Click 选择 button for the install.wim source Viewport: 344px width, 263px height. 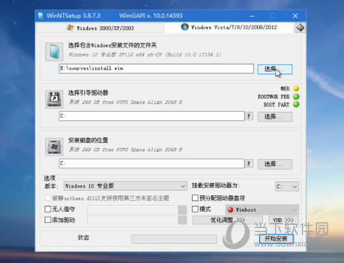(x=275, y=69)
